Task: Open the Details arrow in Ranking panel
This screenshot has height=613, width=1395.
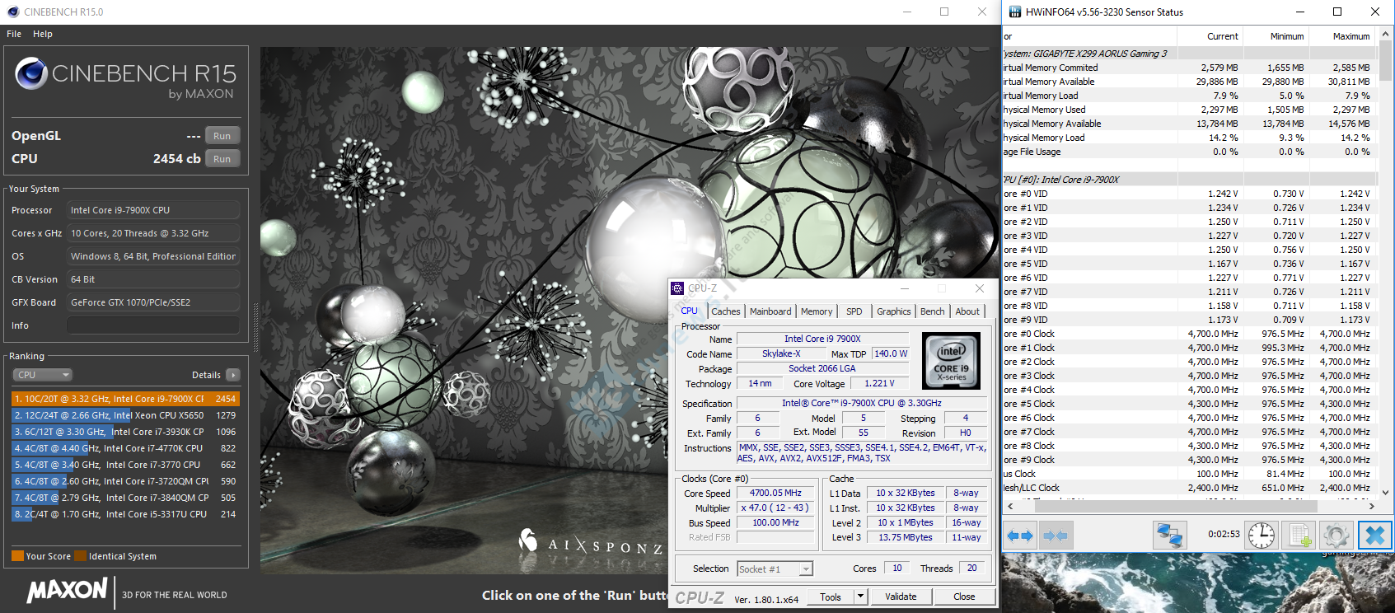Action: click(233, 375)
